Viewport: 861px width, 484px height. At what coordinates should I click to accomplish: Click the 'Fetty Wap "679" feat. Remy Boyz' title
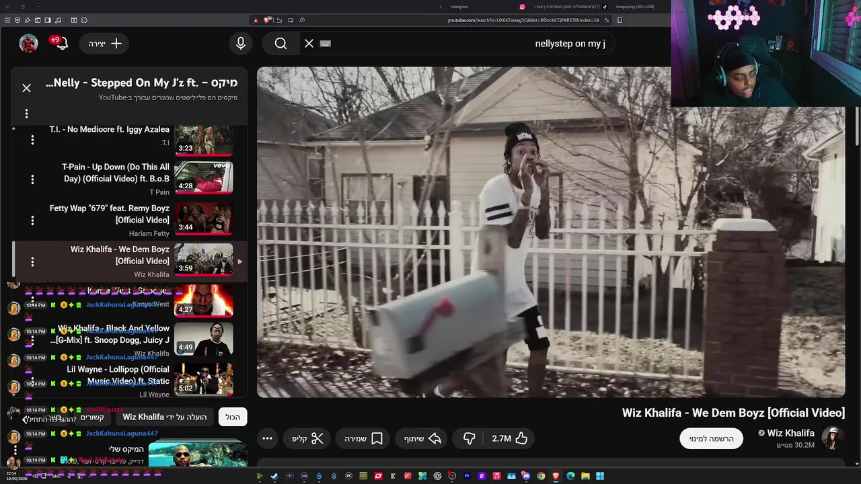tap(110, 214)
